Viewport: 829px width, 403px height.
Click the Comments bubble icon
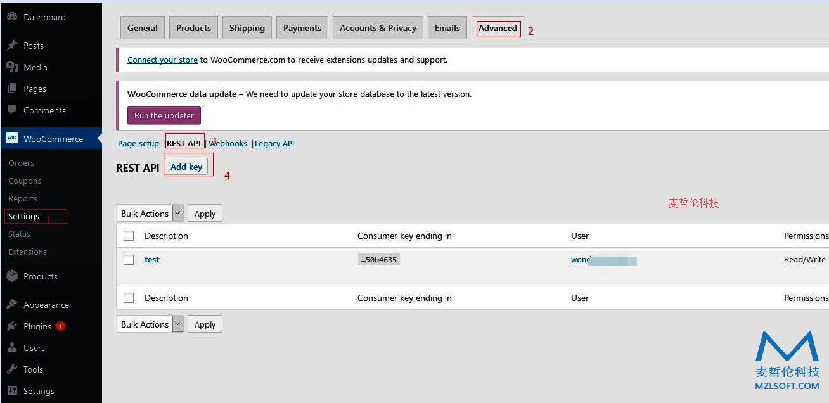coord(12,110)
